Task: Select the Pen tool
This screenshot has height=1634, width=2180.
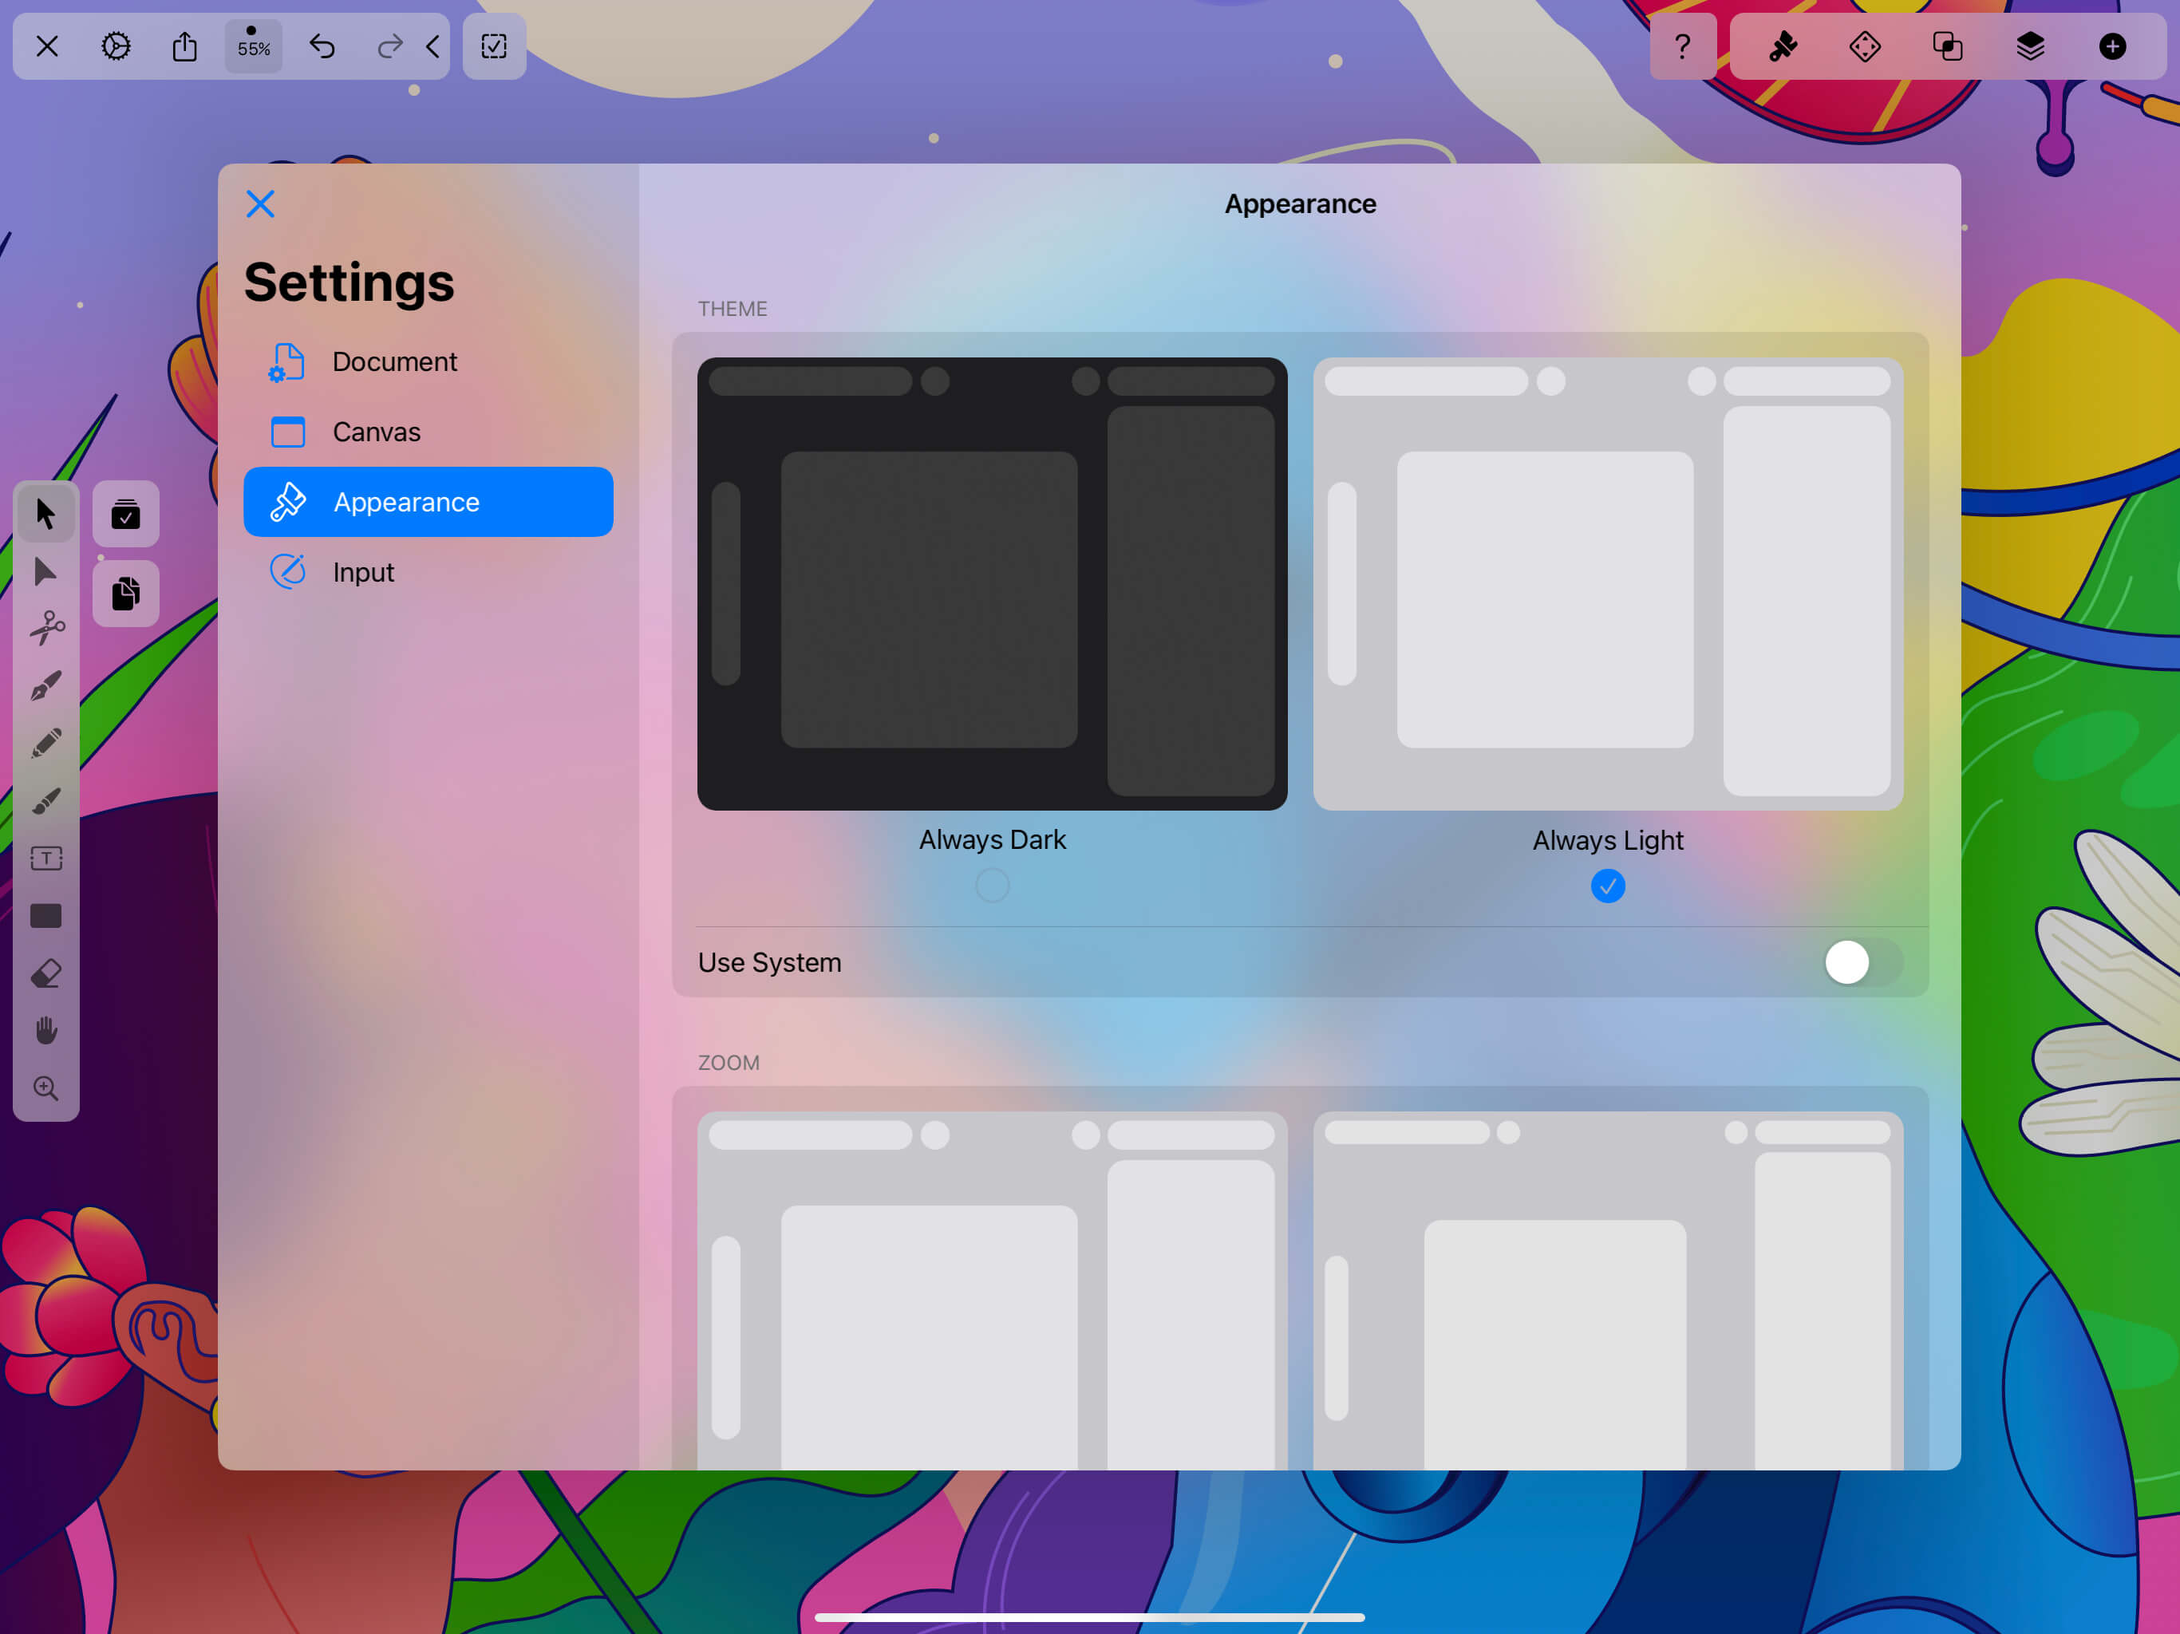Action: pyautogui.click(x=45, y=686)
